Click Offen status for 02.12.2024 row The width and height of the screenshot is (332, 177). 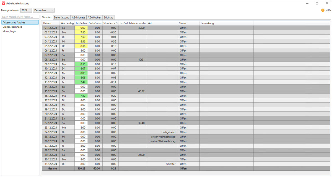[183, 32]
